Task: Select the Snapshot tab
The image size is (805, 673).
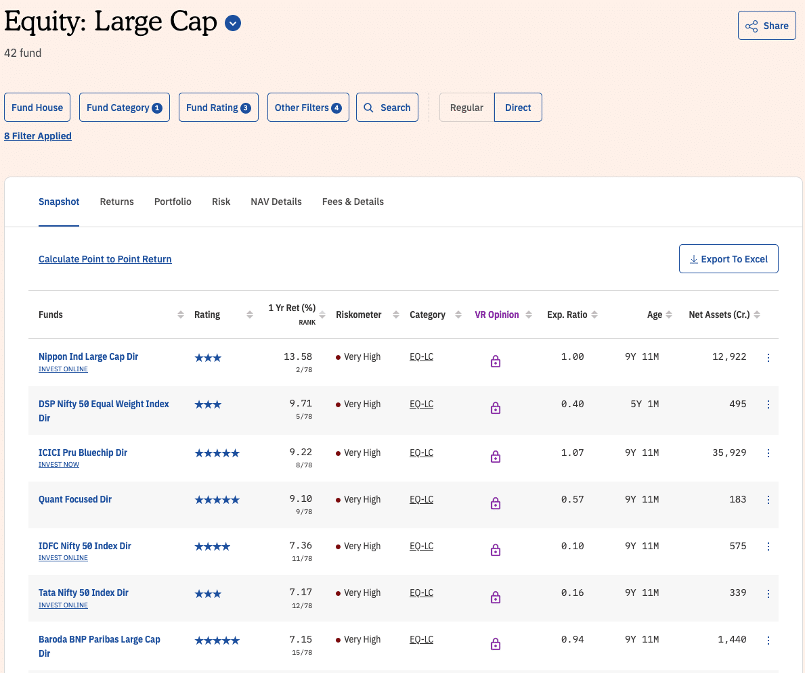Action: click(58, 202)
